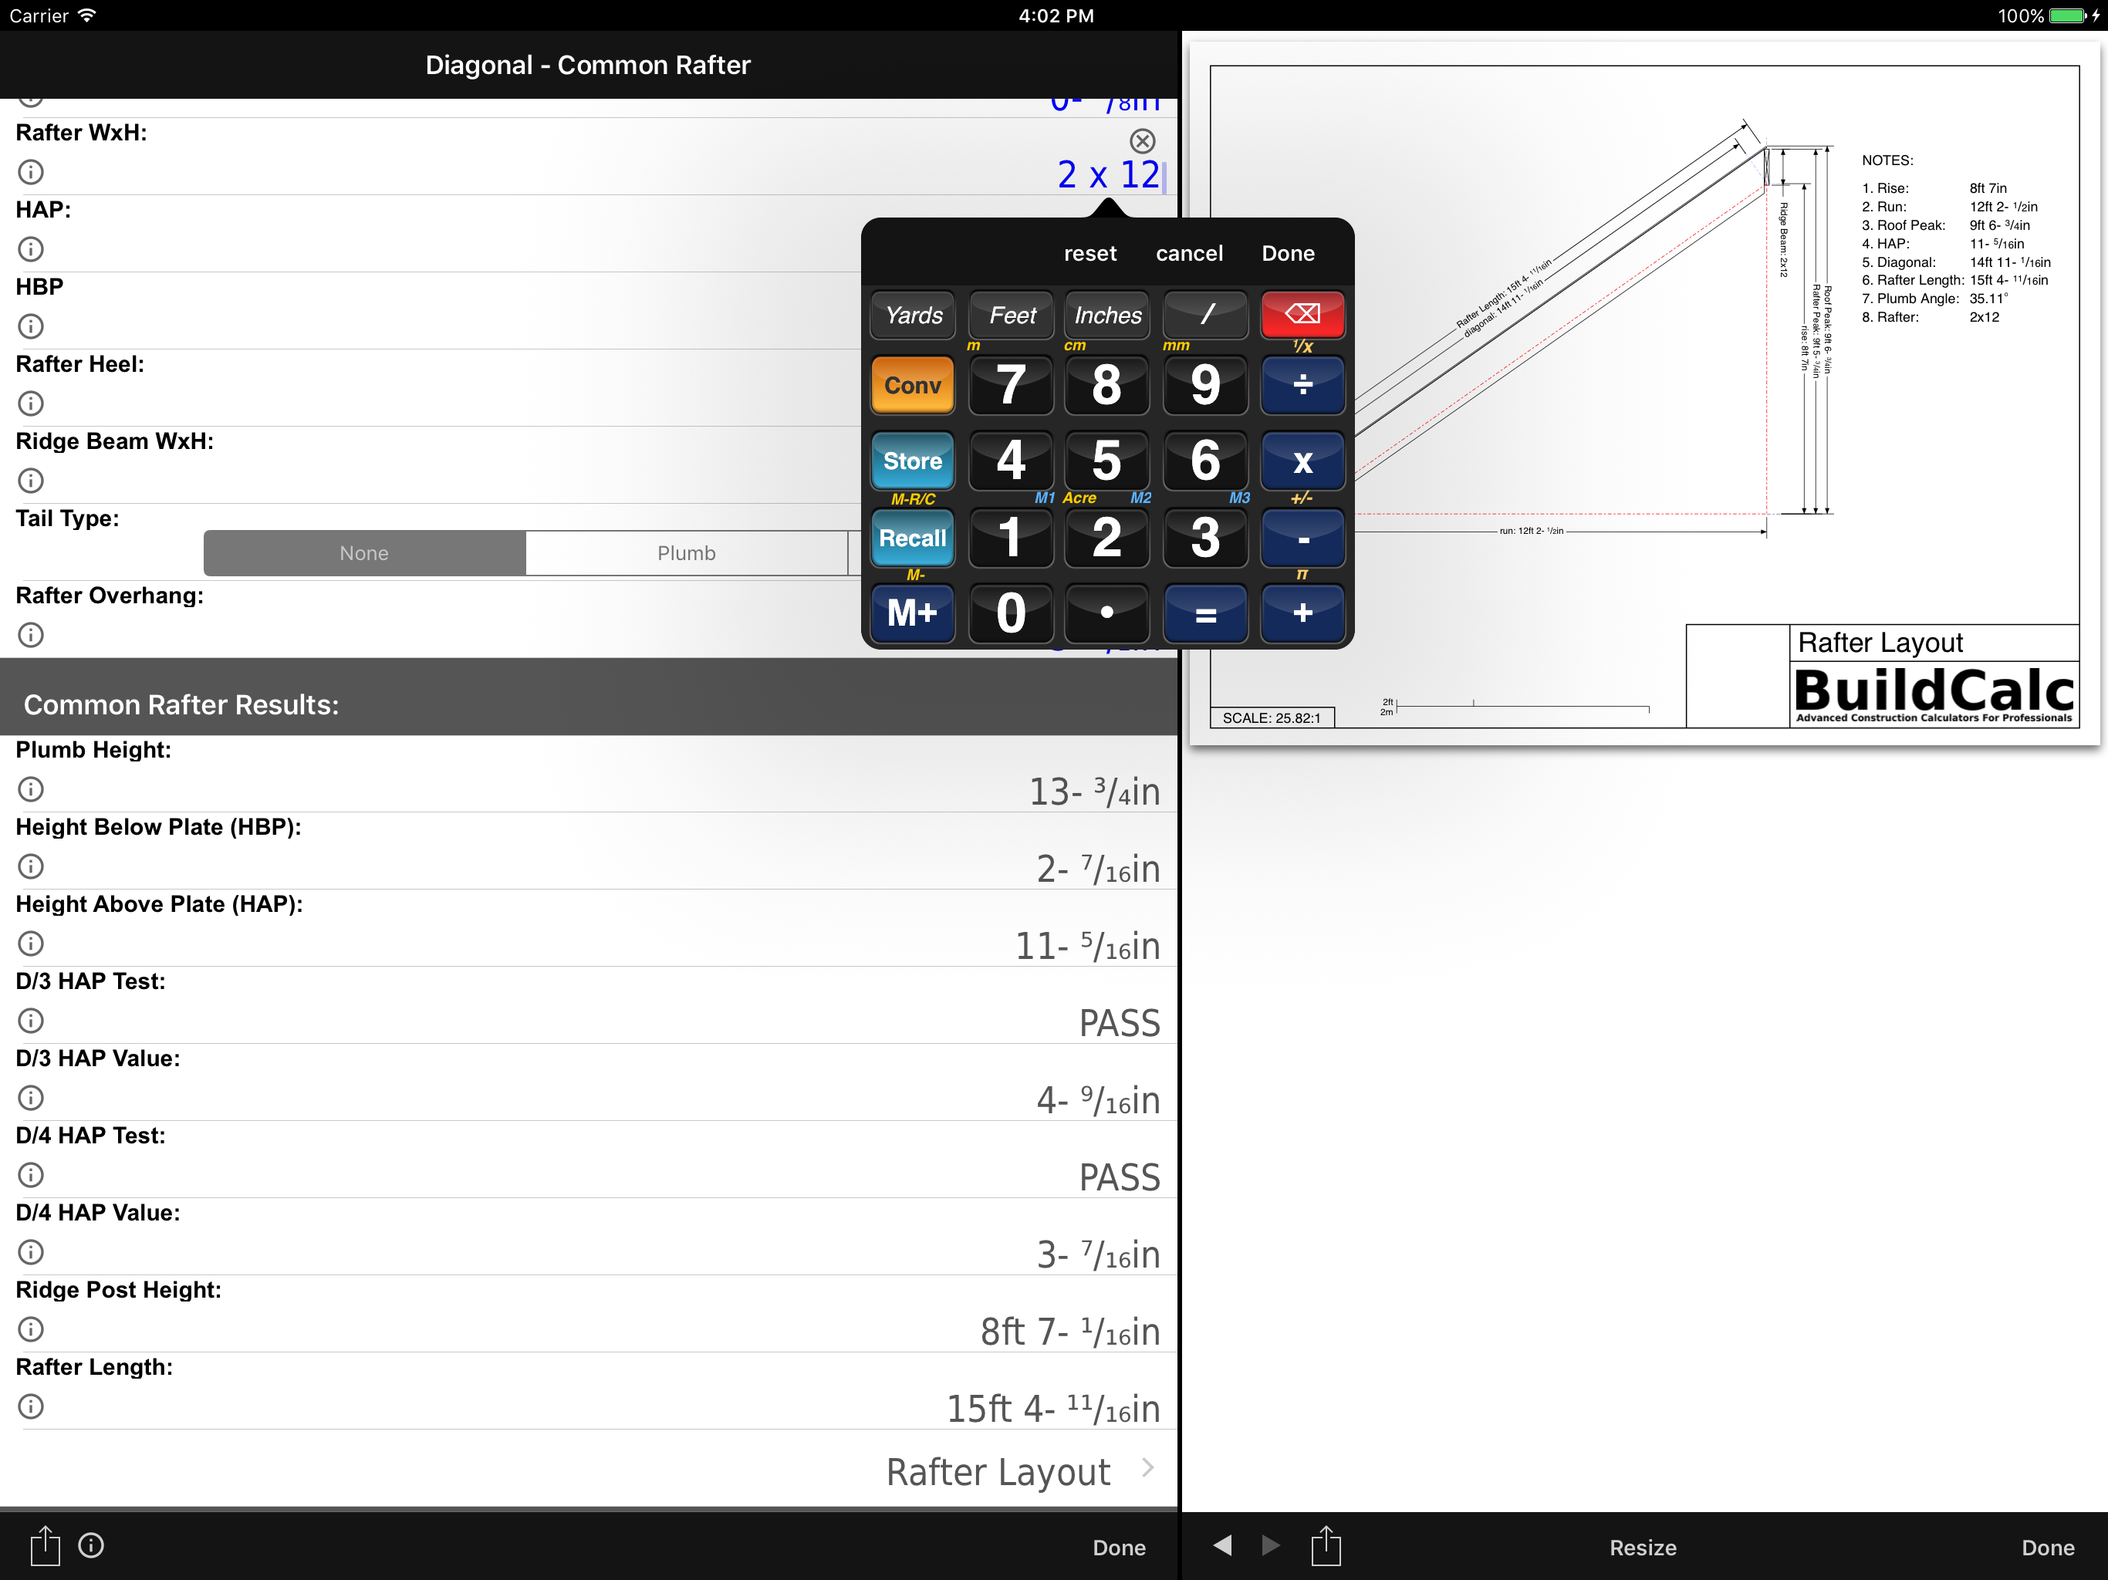Tap info icon next to Plumb Height

tap(32, 789)
